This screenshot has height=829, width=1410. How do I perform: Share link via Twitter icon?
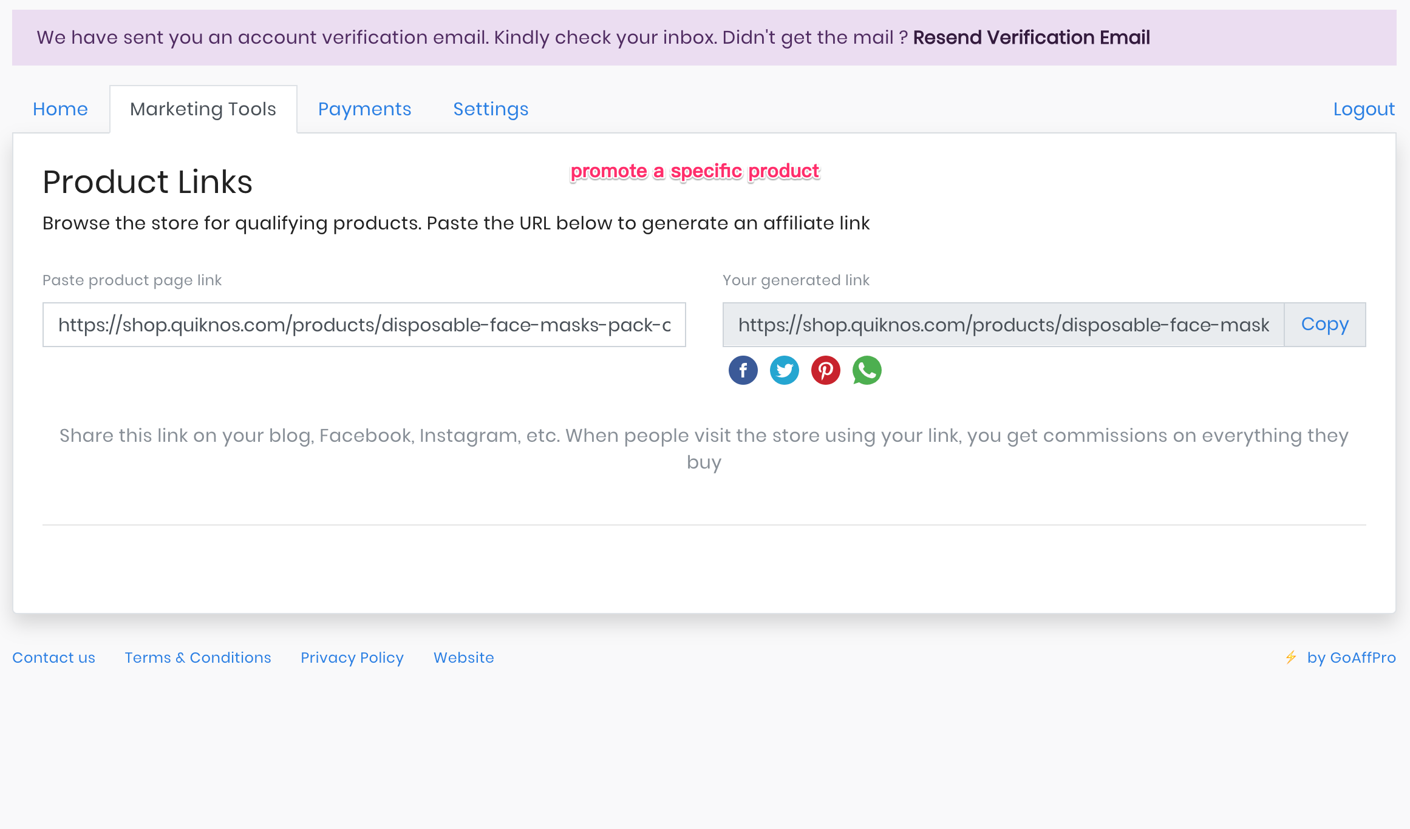pos(784,370)
